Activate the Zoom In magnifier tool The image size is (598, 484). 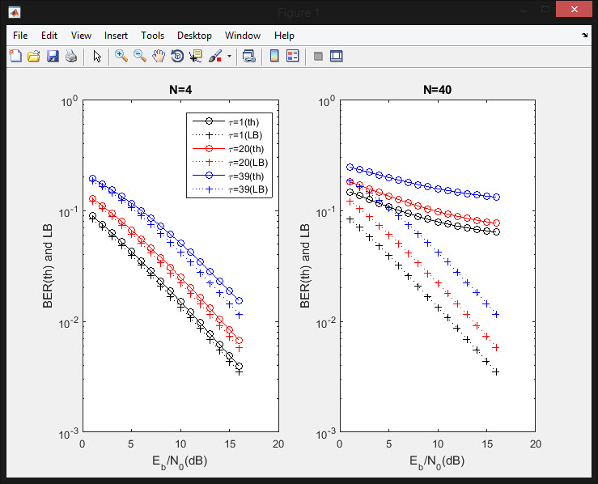pos(121,56)
